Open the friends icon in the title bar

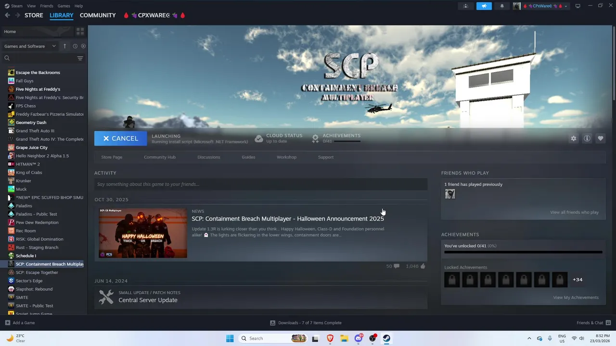[465, 6]
